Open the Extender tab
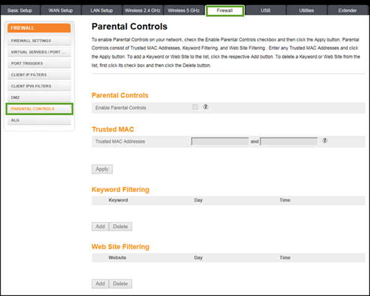 (x=347, y=10)
